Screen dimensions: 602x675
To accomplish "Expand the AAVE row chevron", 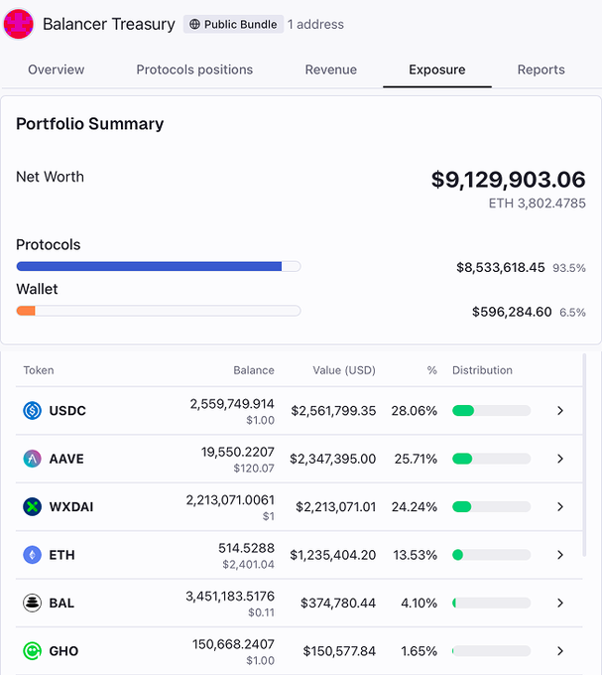I will coord(560,459).
